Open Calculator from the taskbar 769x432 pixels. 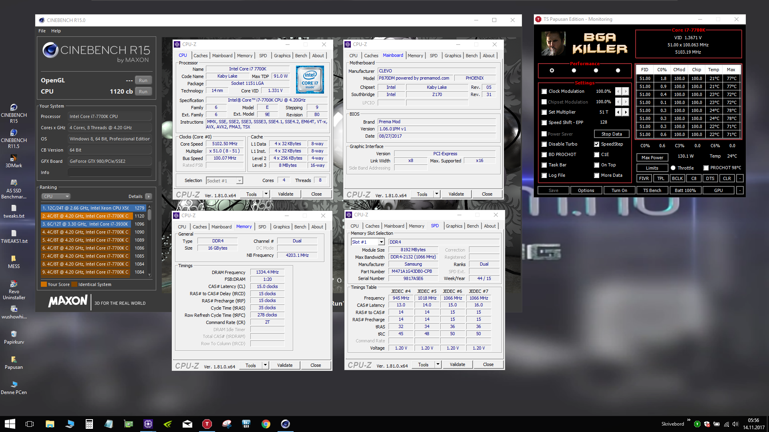(x=89, y=424)
